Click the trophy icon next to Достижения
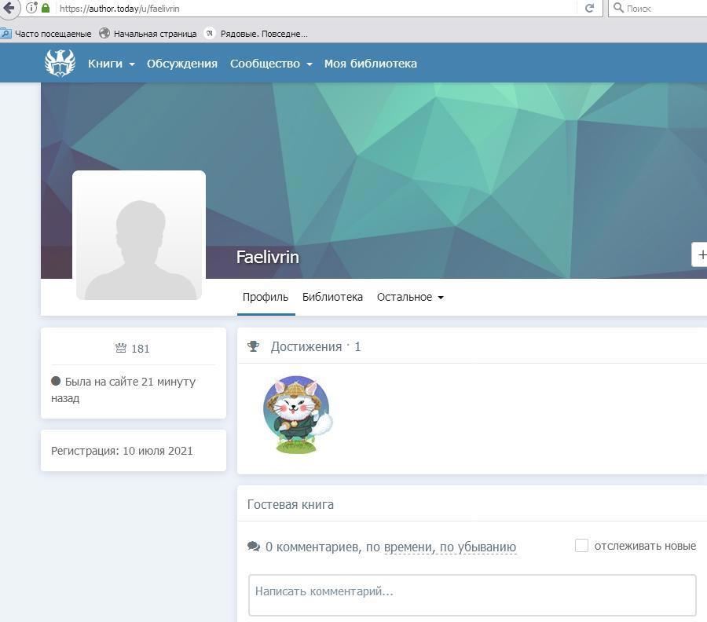 click(x=253, y=346)
